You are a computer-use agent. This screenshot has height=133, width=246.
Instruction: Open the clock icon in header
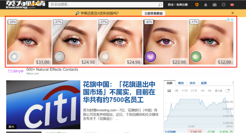[223, 5]
